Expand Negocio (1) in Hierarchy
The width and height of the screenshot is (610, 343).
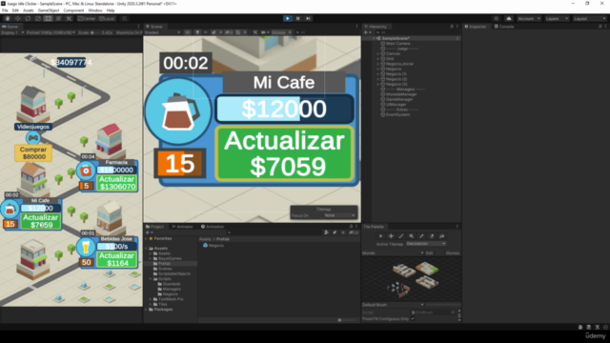pos(378,74)
